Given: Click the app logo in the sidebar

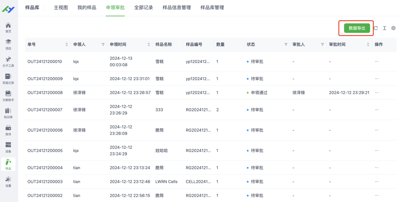Looking at the screenshot, I should click(x=8, y=9).
